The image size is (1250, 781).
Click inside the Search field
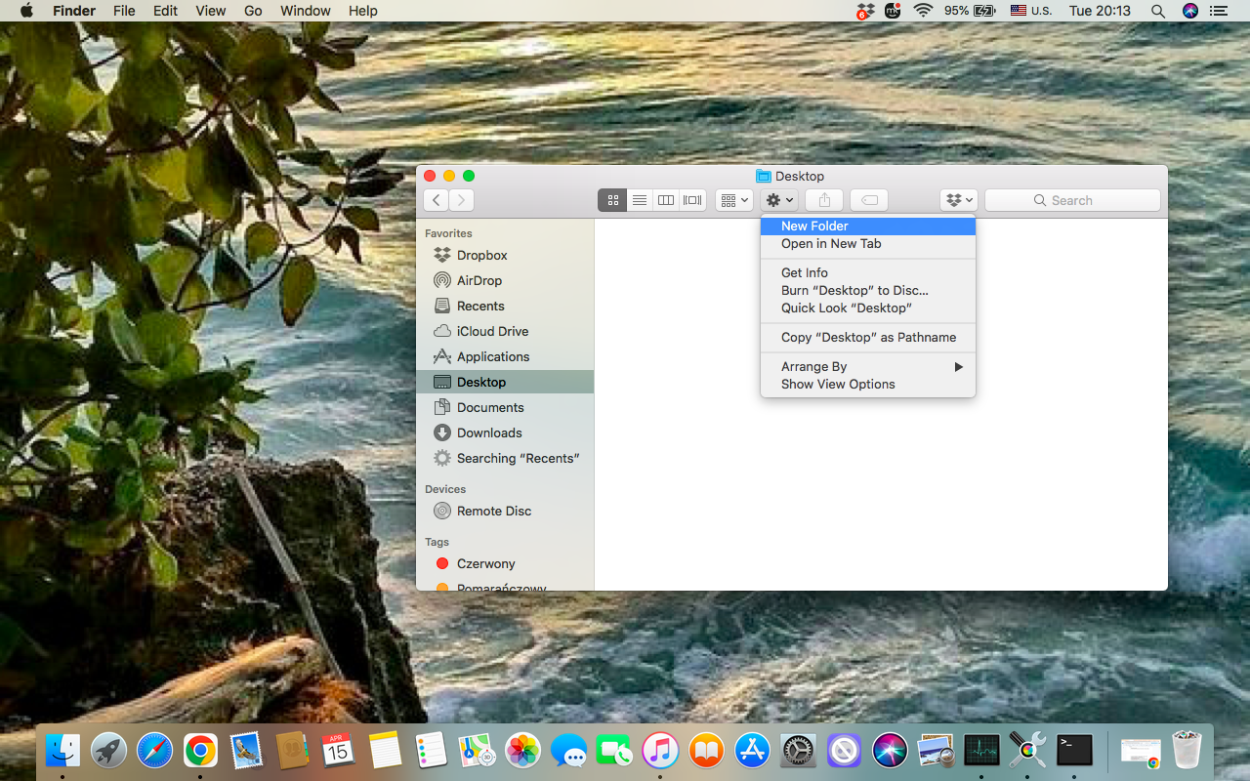pyautogui.click(x=1072, y=200)
